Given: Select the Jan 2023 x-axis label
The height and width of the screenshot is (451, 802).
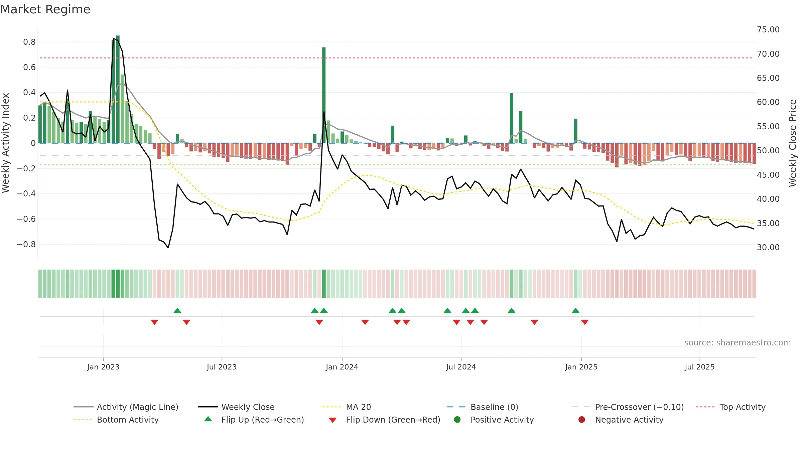Looking at the screenshot, I should [103, 367].
